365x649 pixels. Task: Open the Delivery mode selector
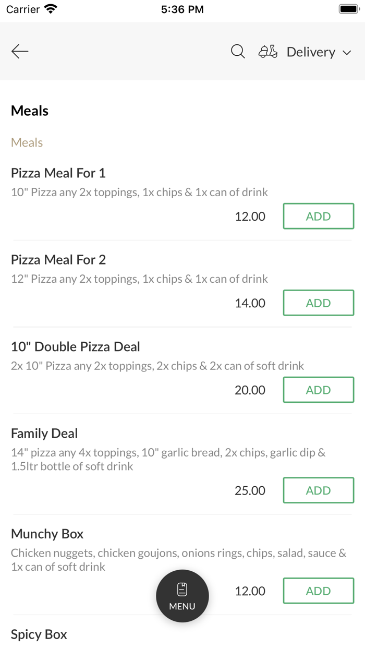[x=311, y=52]
